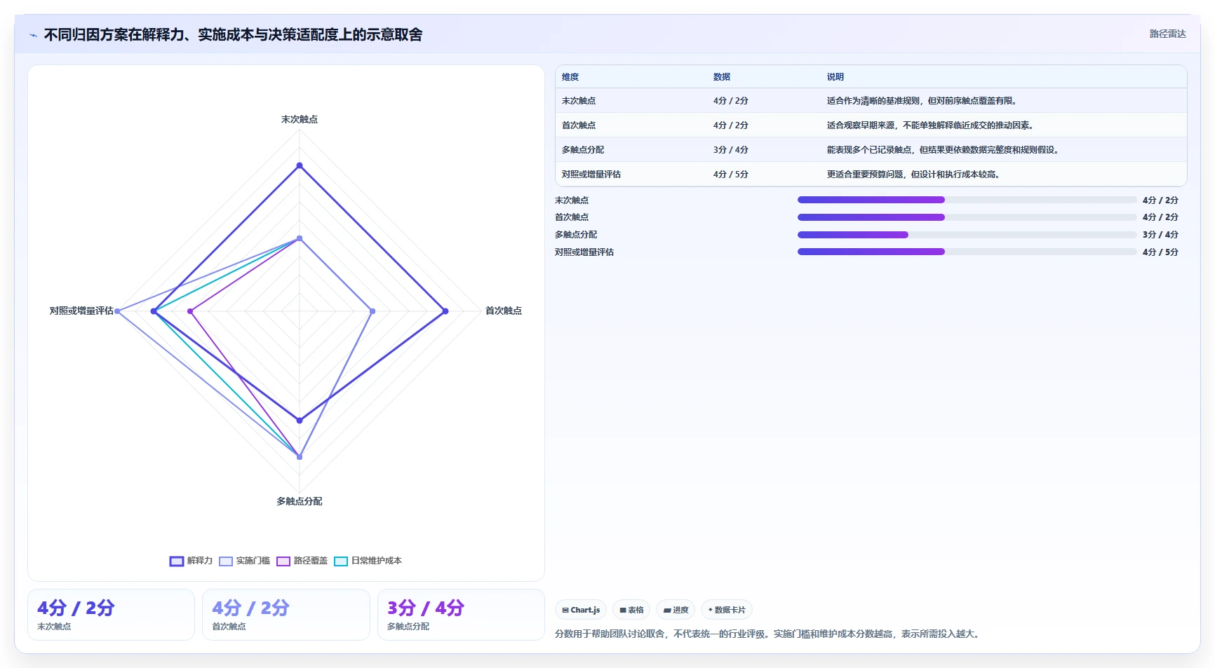Toggle the 路径覆盖 legend item

click(x=302, y=561)
